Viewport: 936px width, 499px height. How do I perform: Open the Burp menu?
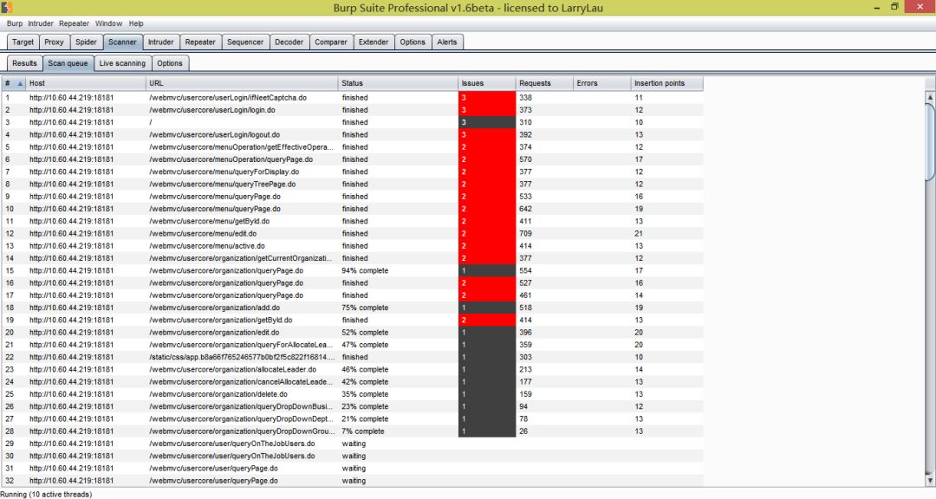coord(15,23)
